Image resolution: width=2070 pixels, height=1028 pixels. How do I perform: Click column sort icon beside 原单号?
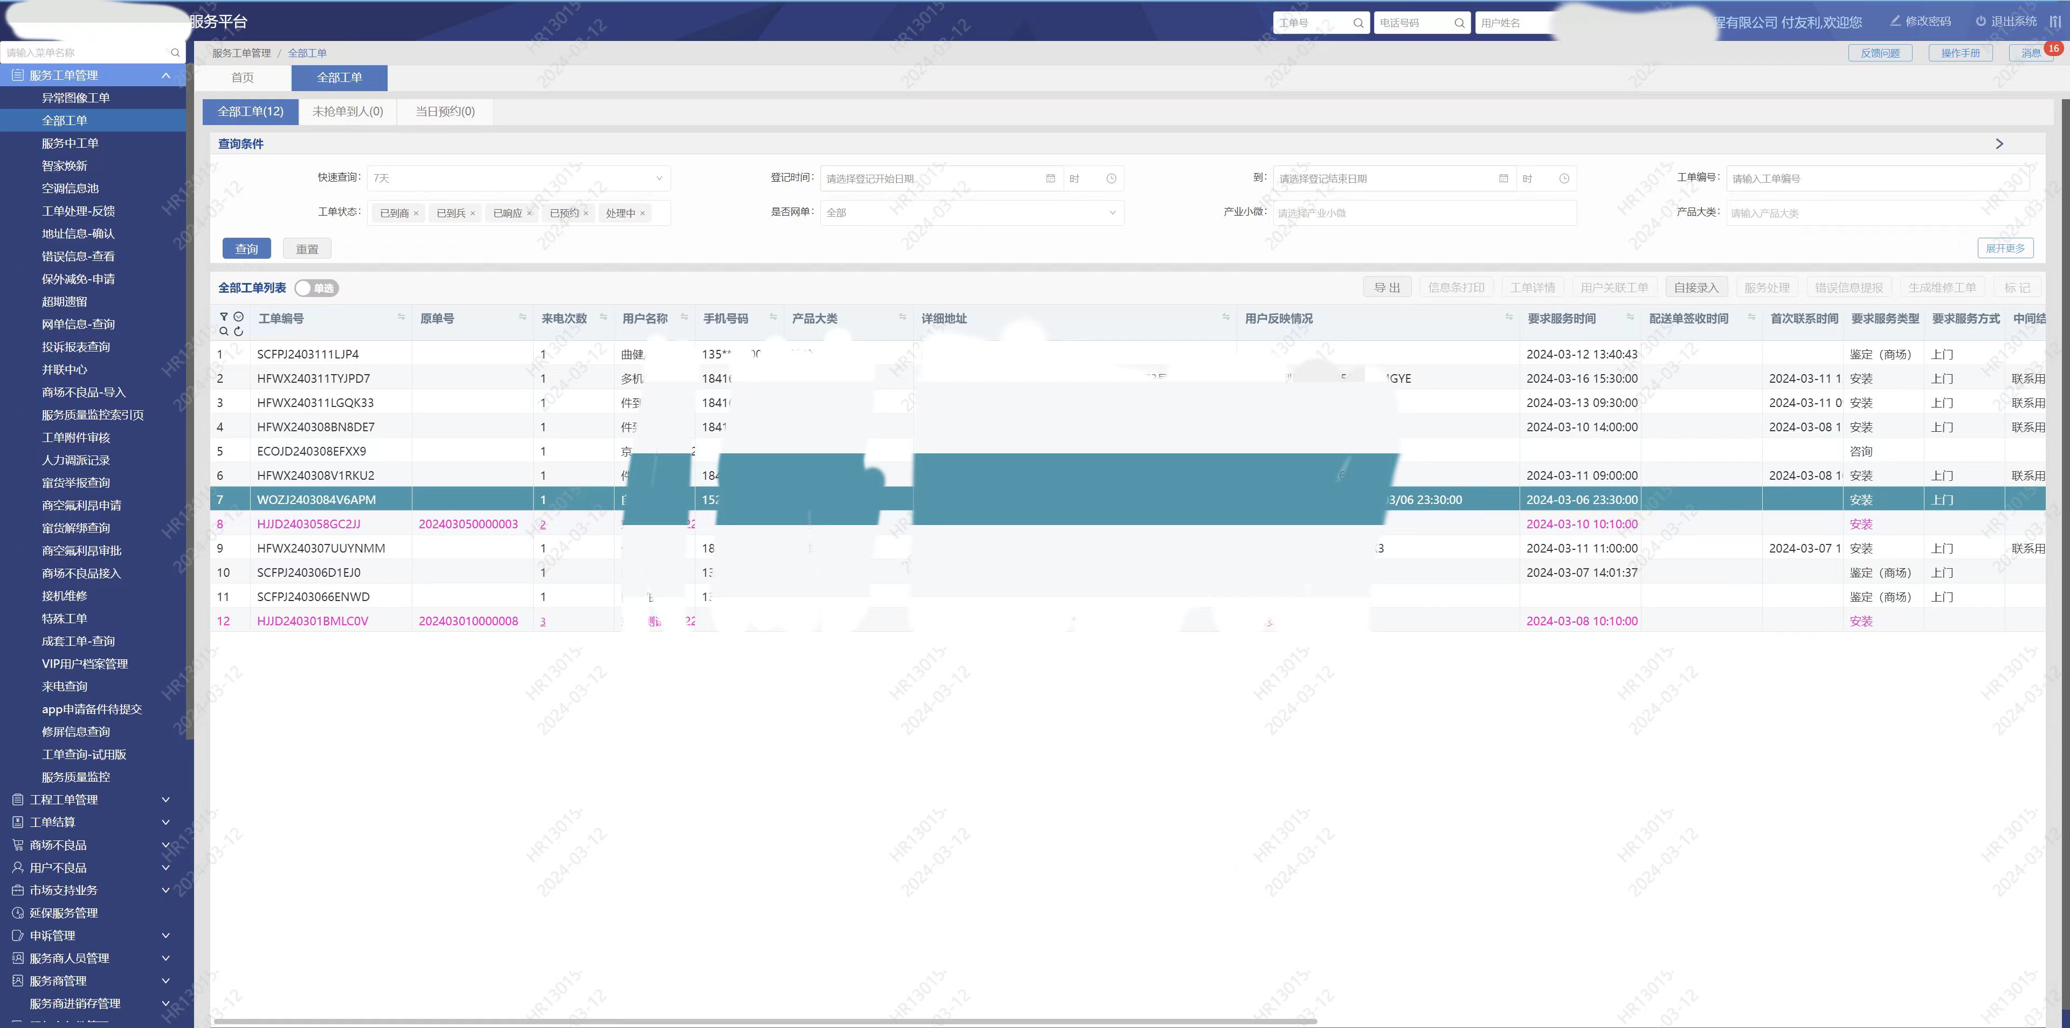(522, 318)
